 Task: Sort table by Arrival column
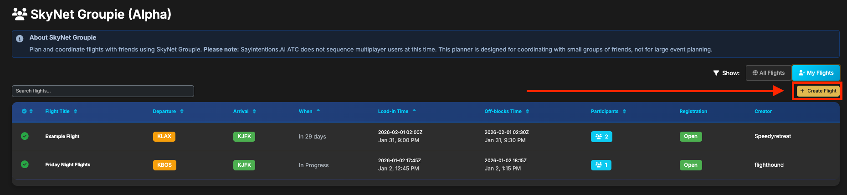pos(245,111)
